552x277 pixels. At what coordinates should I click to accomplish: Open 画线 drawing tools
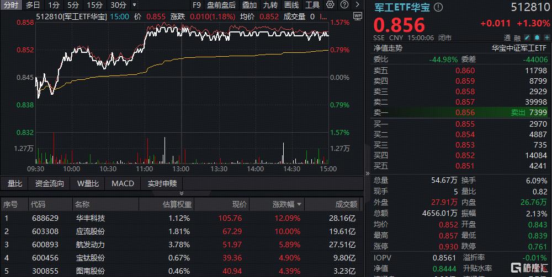[x=291, y=5]
